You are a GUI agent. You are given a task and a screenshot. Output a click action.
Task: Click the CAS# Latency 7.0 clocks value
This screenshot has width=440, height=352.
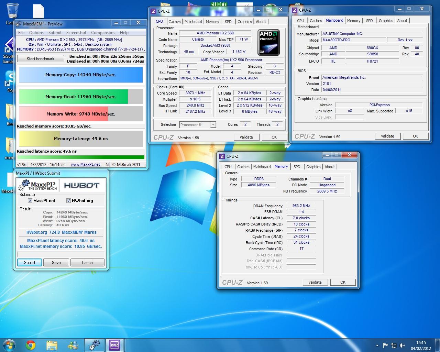pyautogui.click(x=301, y=218)
